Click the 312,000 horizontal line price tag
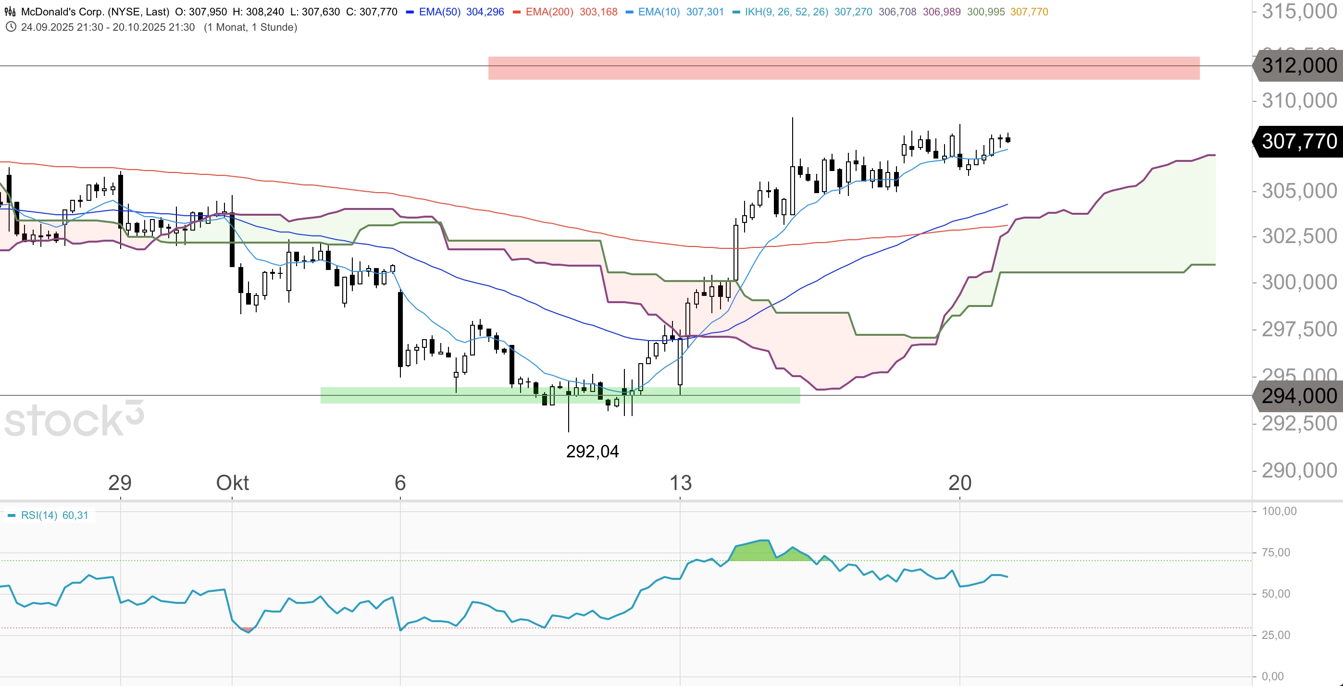 1299,66
